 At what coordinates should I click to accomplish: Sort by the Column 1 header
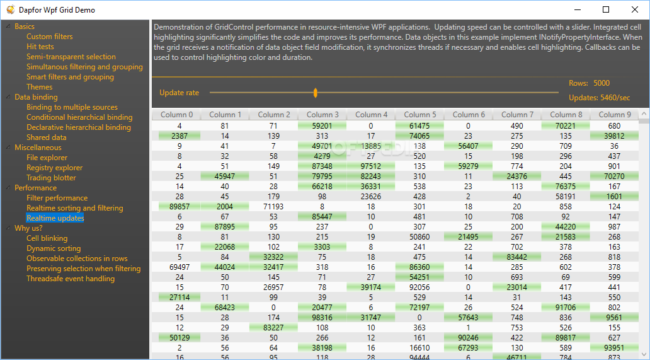[x=225, y=115]
